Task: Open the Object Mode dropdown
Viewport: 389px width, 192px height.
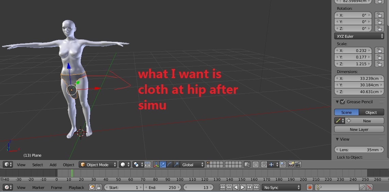Action: pyautogui.click(x=98, y=164)
